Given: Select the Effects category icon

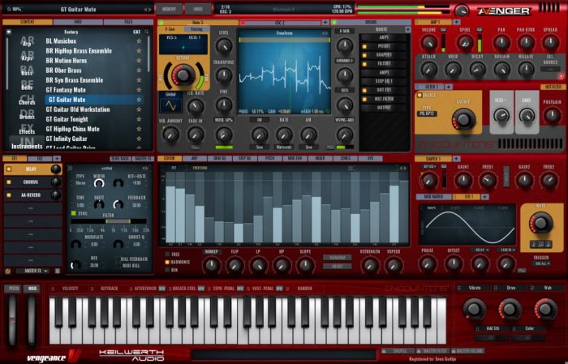Looking at the screenshot, I should click(x=27, y=128).
